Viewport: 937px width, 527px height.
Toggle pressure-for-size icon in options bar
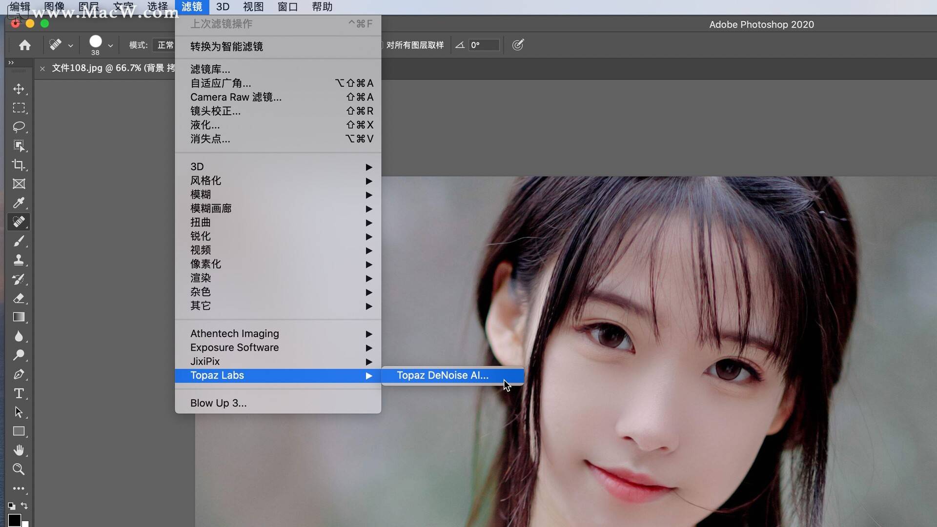coord(518,45)
